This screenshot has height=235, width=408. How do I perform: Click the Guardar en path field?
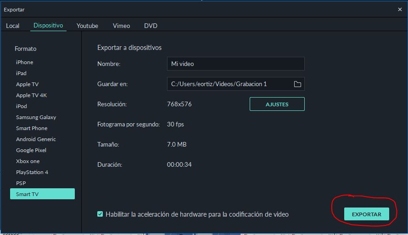(235, 84)
